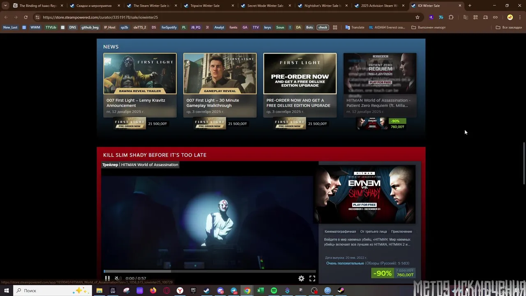The image size is (526, 296).
Task: Pause the HITMAN trailer video
Action: click(x=107, y=278)
